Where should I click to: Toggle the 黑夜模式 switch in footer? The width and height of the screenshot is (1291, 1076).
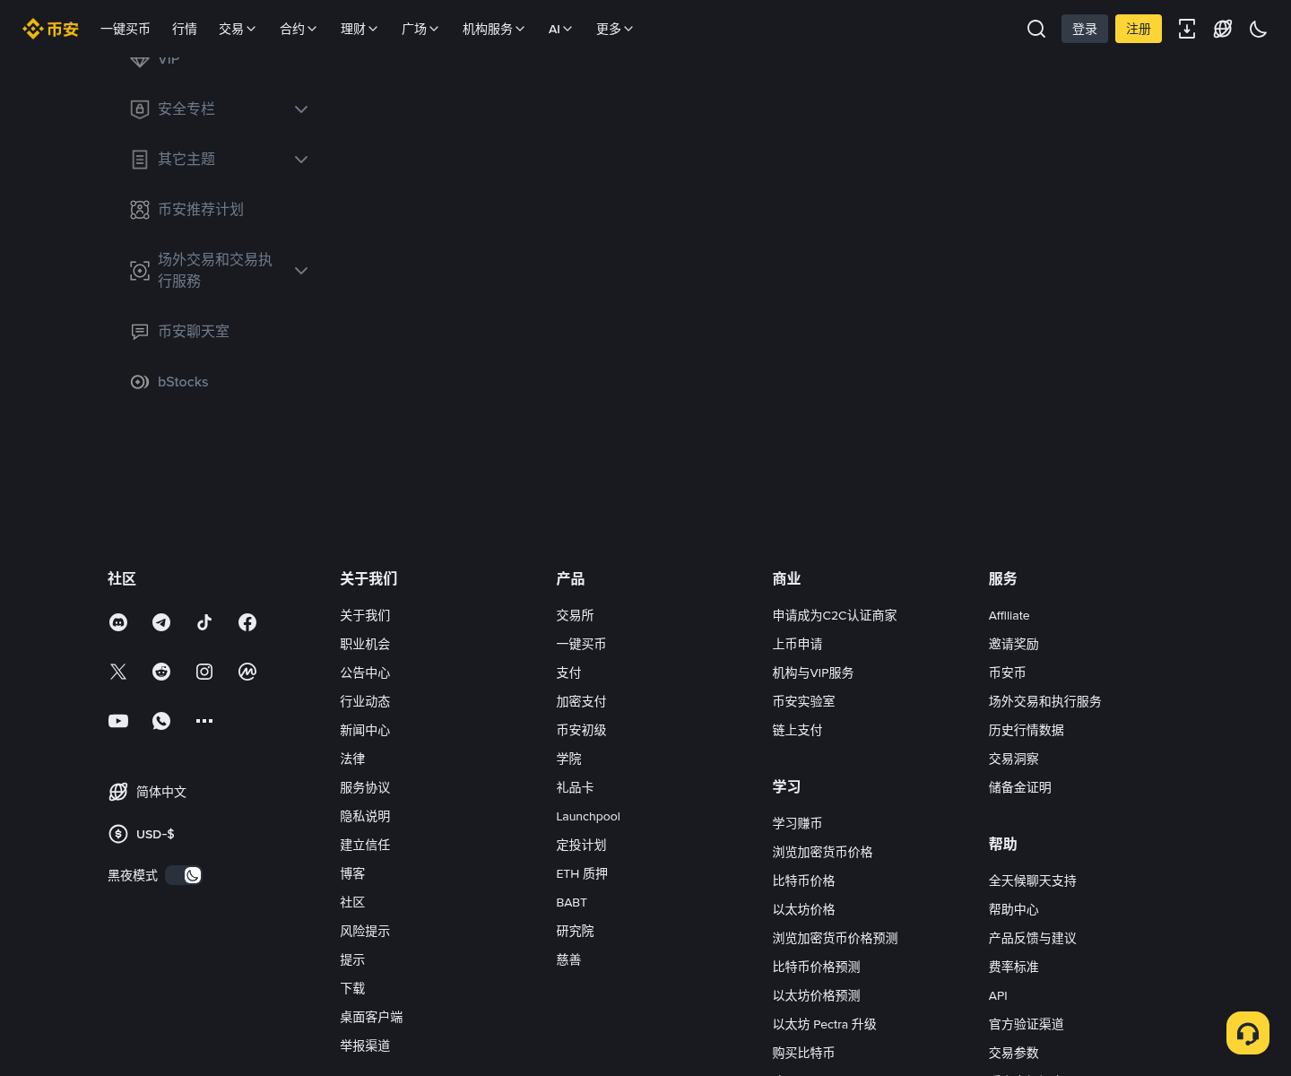pos(184,875)
